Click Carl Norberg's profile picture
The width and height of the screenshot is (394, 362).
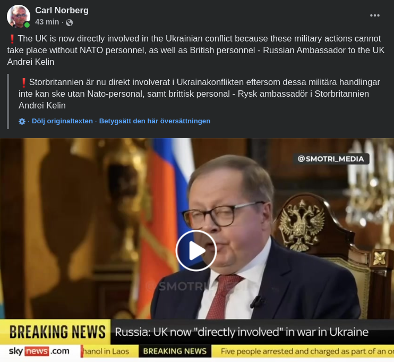(x=19, y=16)
